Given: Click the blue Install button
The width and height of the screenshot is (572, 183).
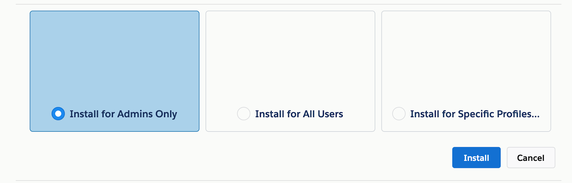Looking at the screenshot, I should click(476, 158).
